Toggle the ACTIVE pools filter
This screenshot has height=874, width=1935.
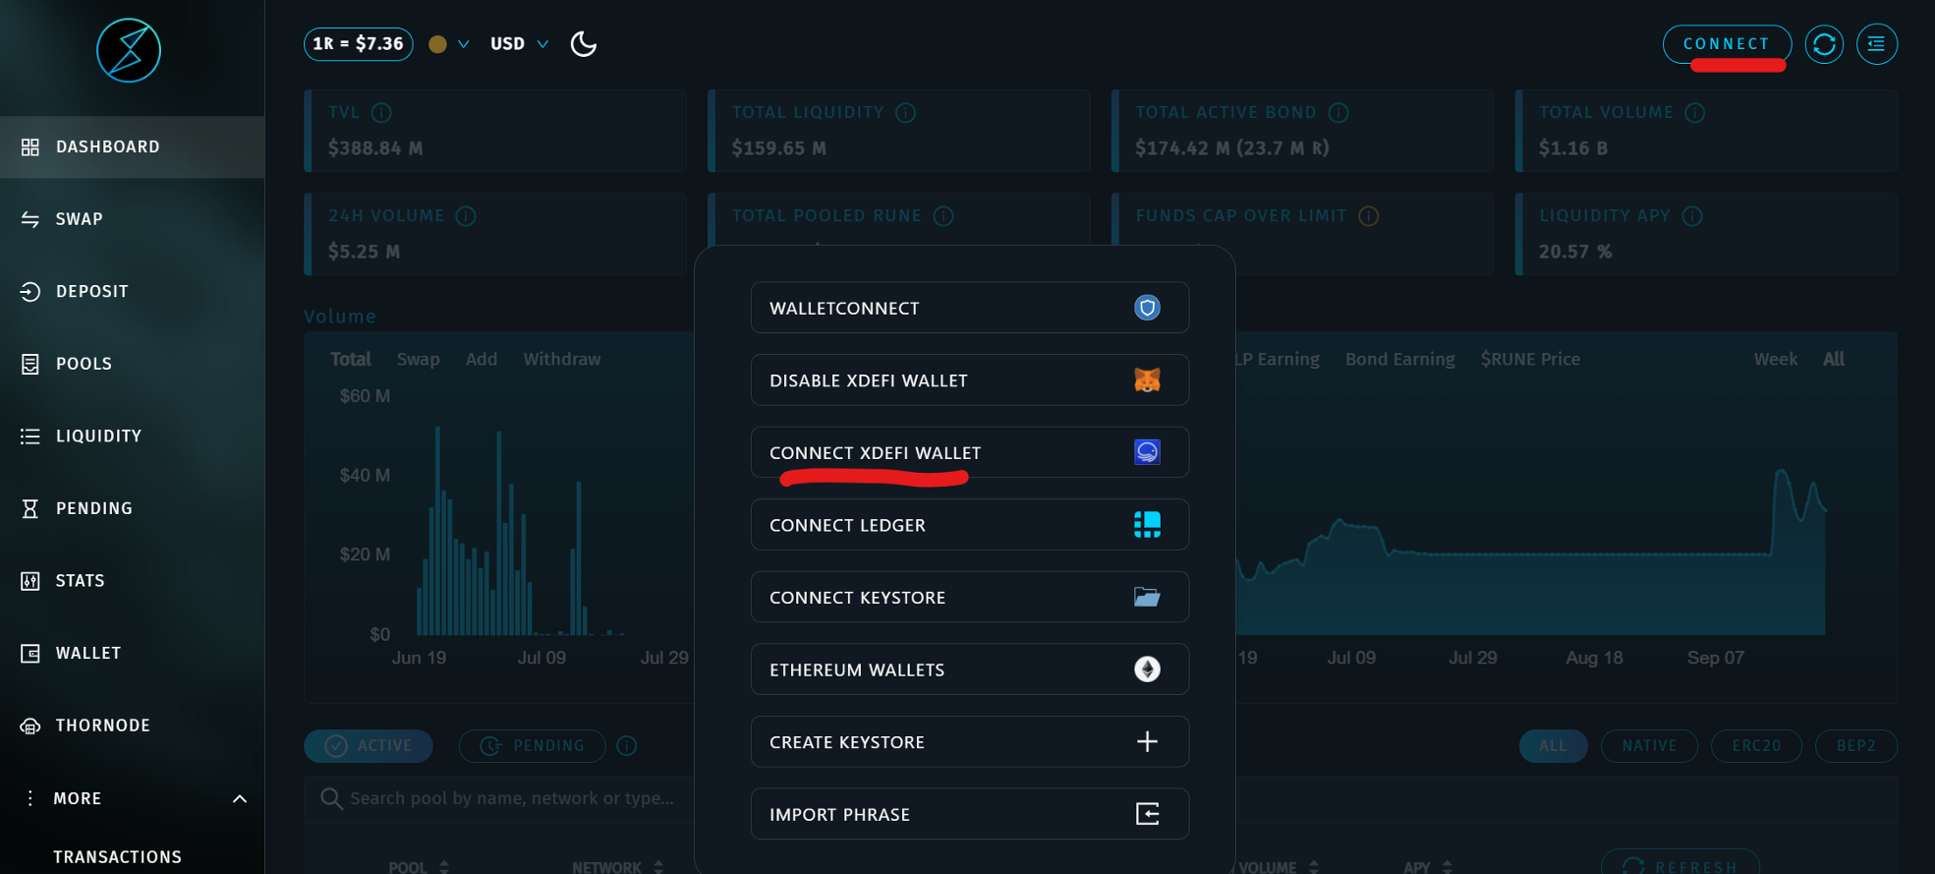point(369,746)
